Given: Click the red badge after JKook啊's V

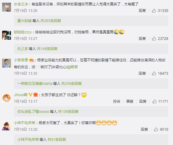Looking at the screenshot, I should pyautogui.click(x=36, y=95).
